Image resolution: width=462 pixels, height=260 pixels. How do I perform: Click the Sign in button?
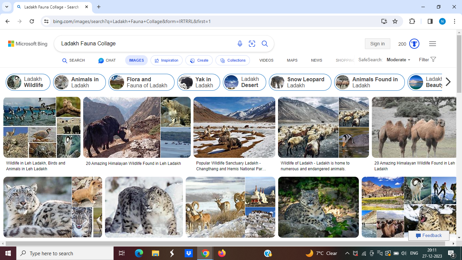point(377,44)
